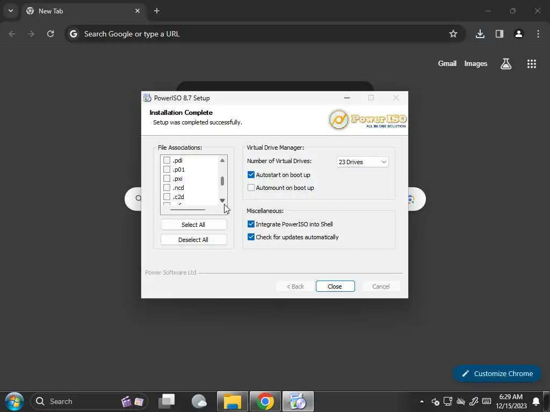The image size is (550, 412).
Task: Check the .pxi file association checkbox
Action: [x=167, y=178]
